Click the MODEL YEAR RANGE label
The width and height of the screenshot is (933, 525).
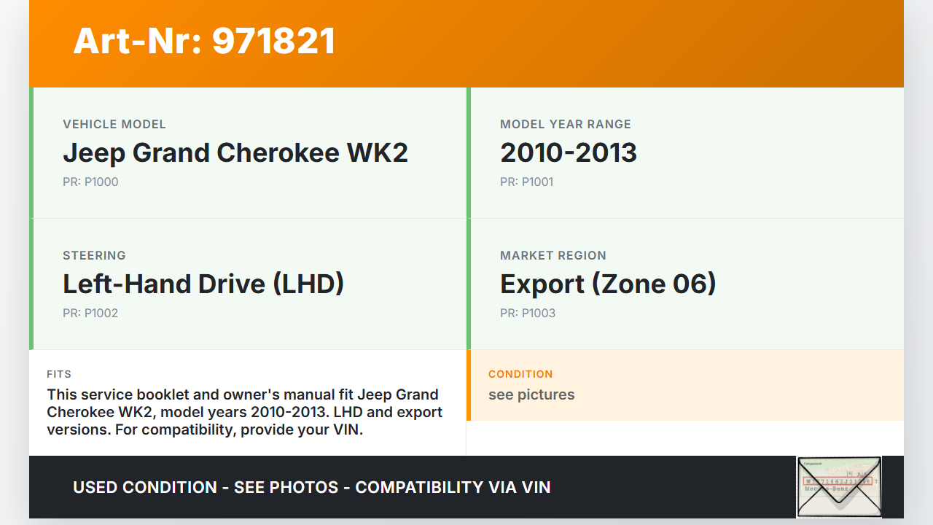point(566,125)
